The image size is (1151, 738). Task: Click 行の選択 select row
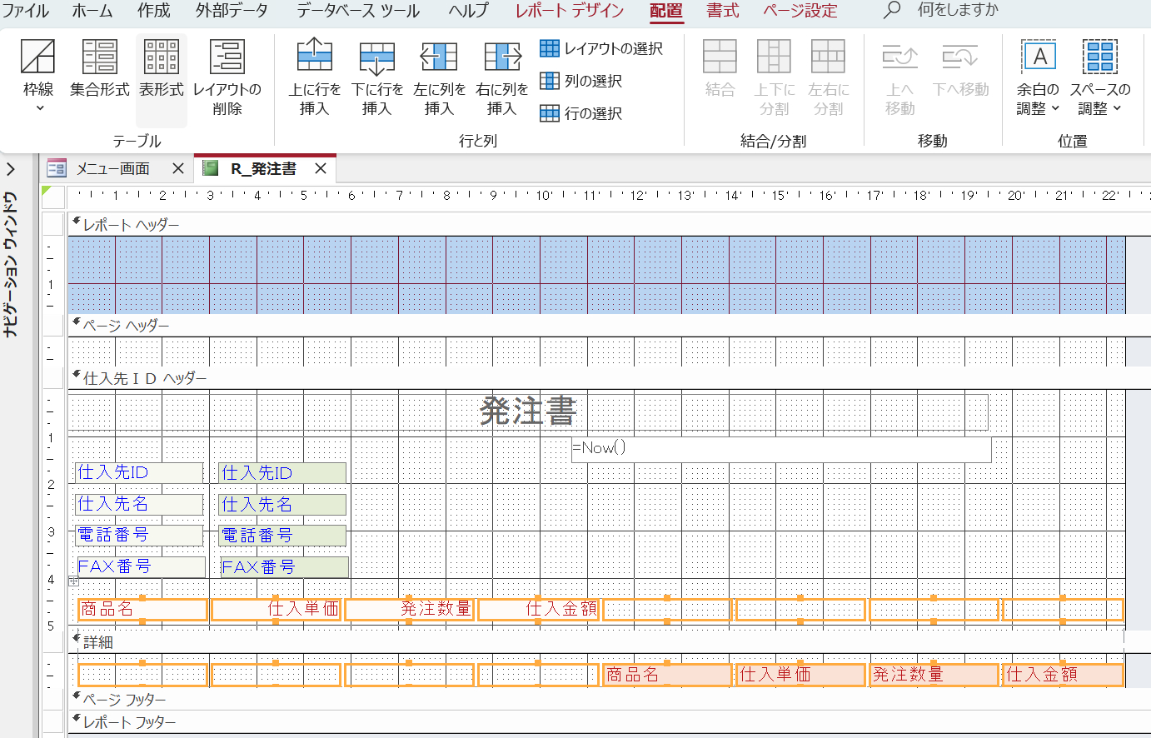(x=581, y=113)
